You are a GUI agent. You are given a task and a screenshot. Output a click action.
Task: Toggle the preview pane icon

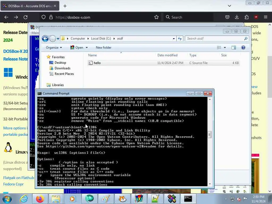pyautogui.click(x=234, y=48)
